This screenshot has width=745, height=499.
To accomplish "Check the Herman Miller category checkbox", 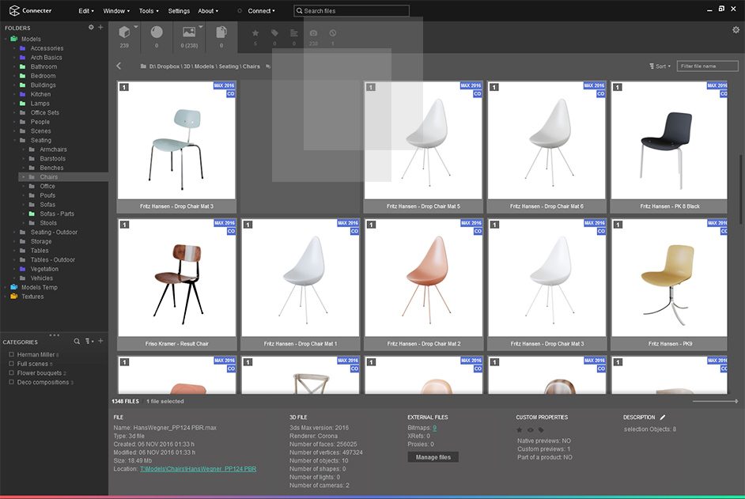I will [11, 355].
